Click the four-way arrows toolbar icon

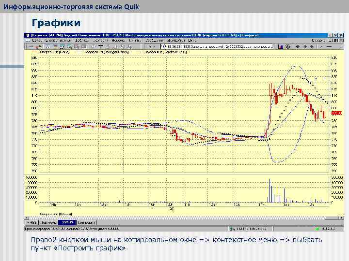pyautogui.click(x=297, y=46)
